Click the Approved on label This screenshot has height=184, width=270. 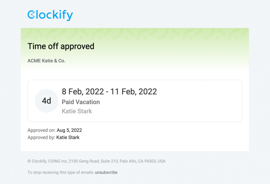[41, 130]
